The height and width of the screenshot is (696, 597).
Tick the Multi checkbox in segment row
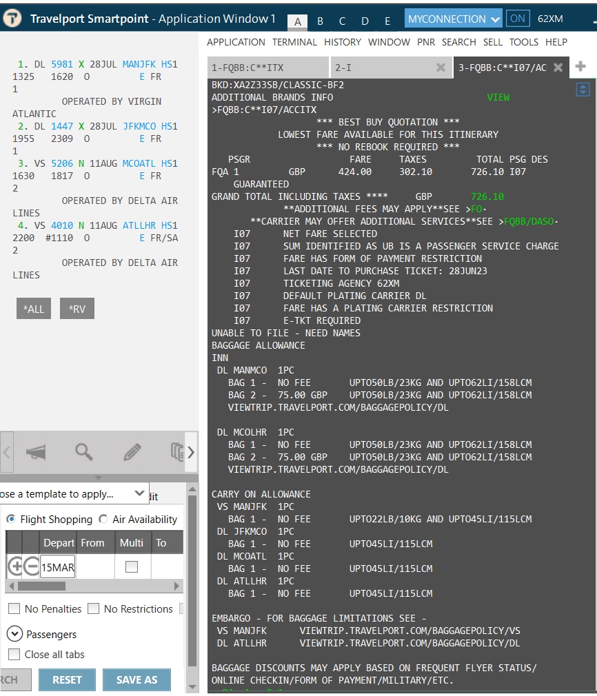[132, 566]
